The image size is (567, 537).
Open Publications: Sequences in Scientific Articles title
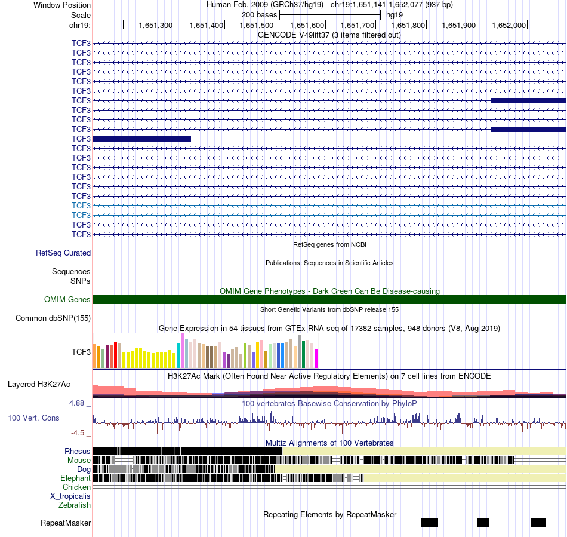[329, 263]
